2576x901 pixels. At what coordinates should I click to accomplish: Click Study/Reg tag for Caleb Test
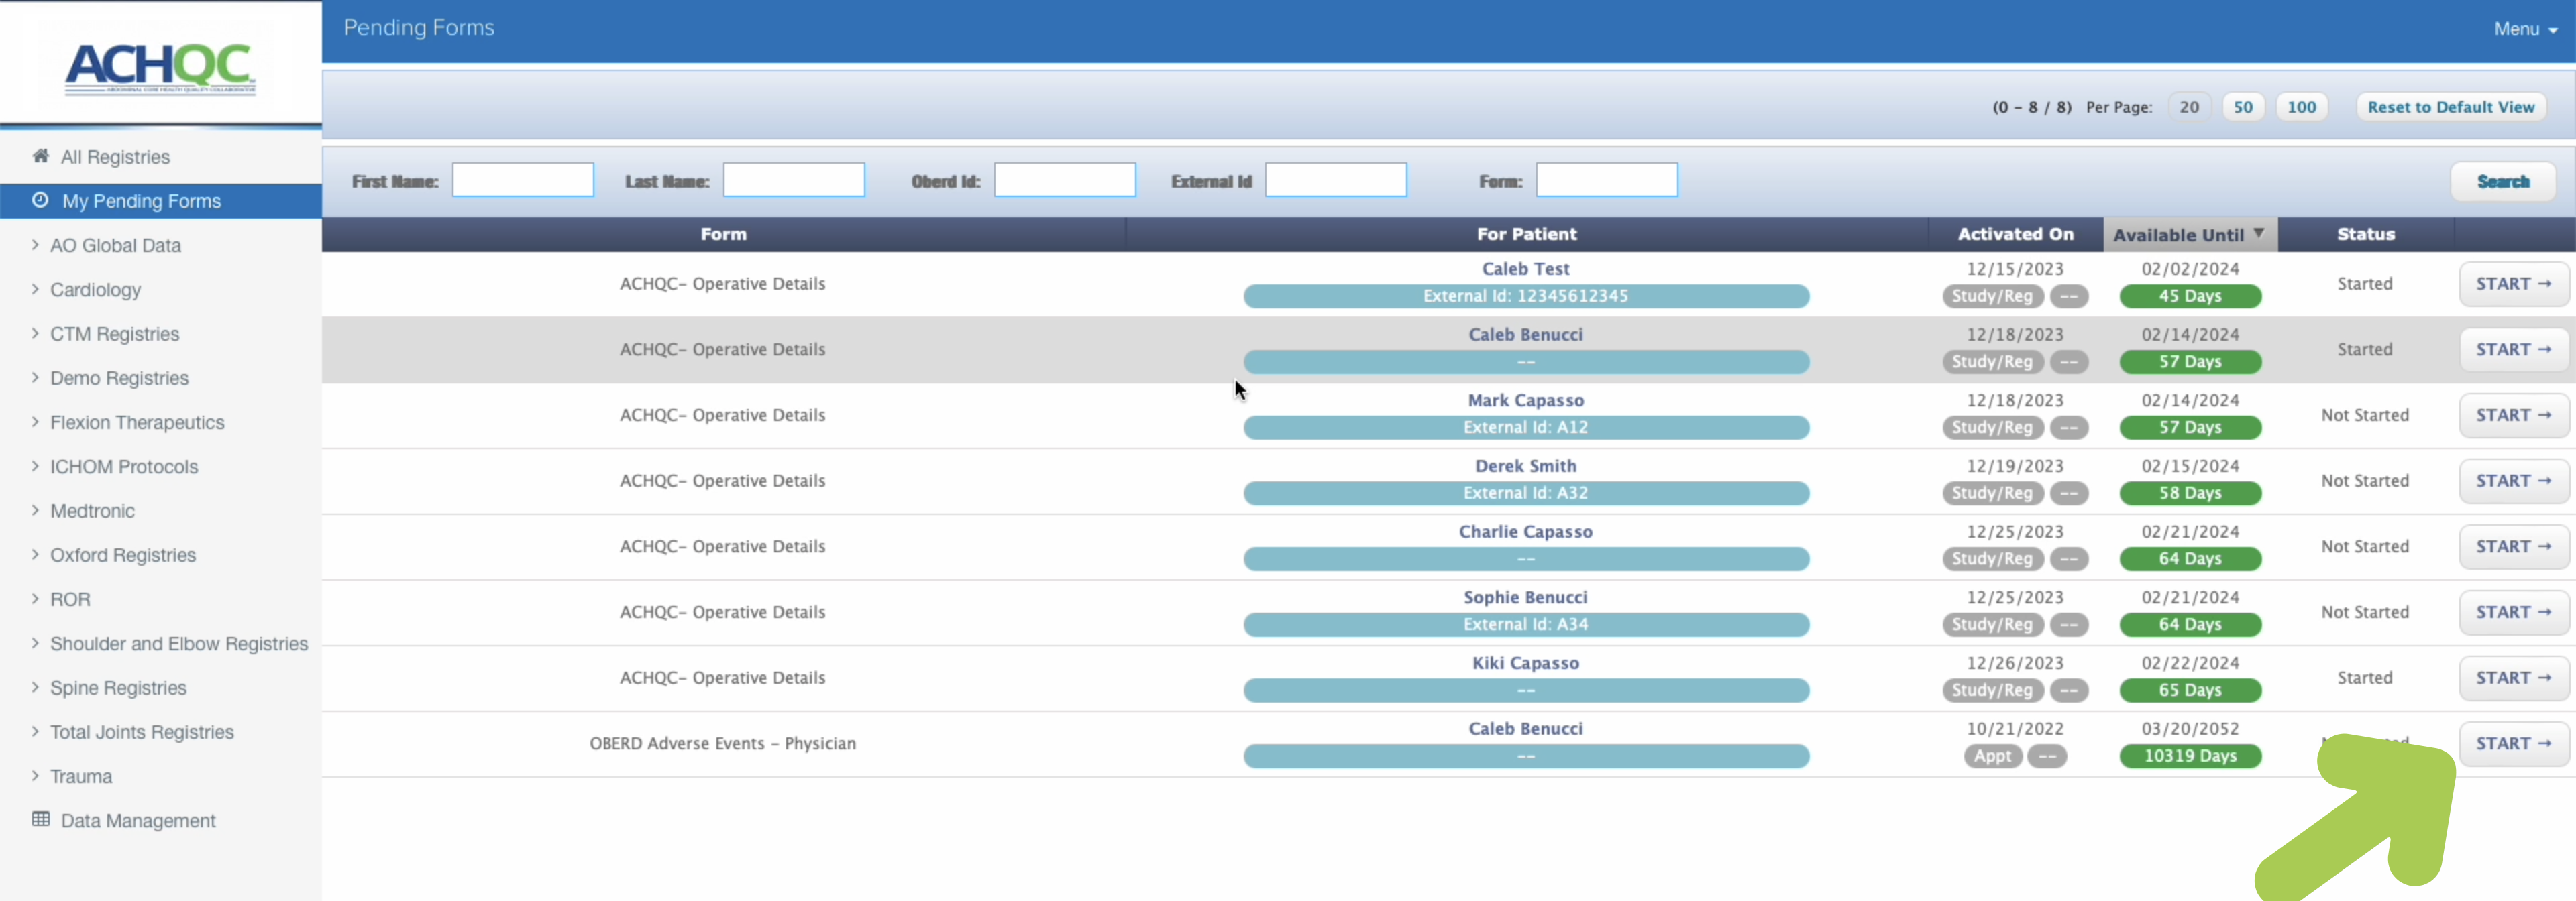point(1992,296)
